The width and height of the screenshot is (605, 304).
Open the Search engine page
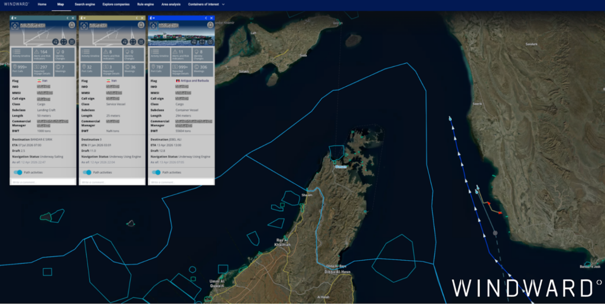85,4
